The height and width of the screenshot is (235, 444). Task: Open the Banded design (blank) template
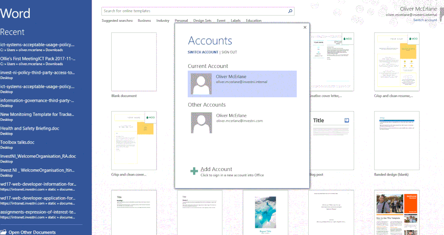pyautogui.click(x=397, y=140)
